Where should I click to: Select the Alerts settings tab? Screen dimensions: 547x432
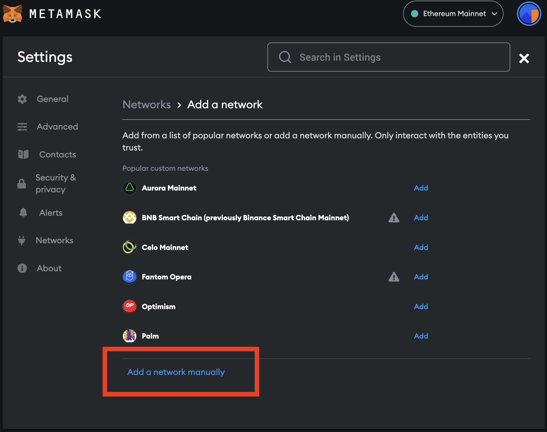[51, 213]
